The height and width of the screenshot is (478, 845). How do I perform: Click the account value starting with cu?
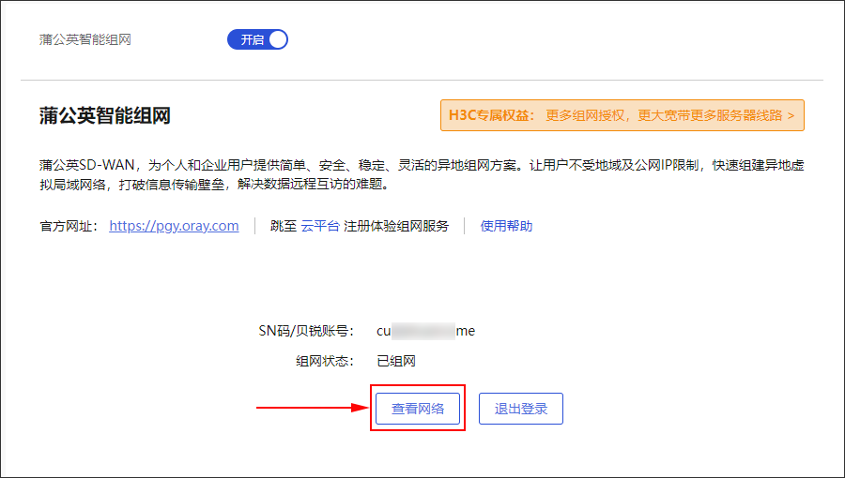(x=425, y=331)
